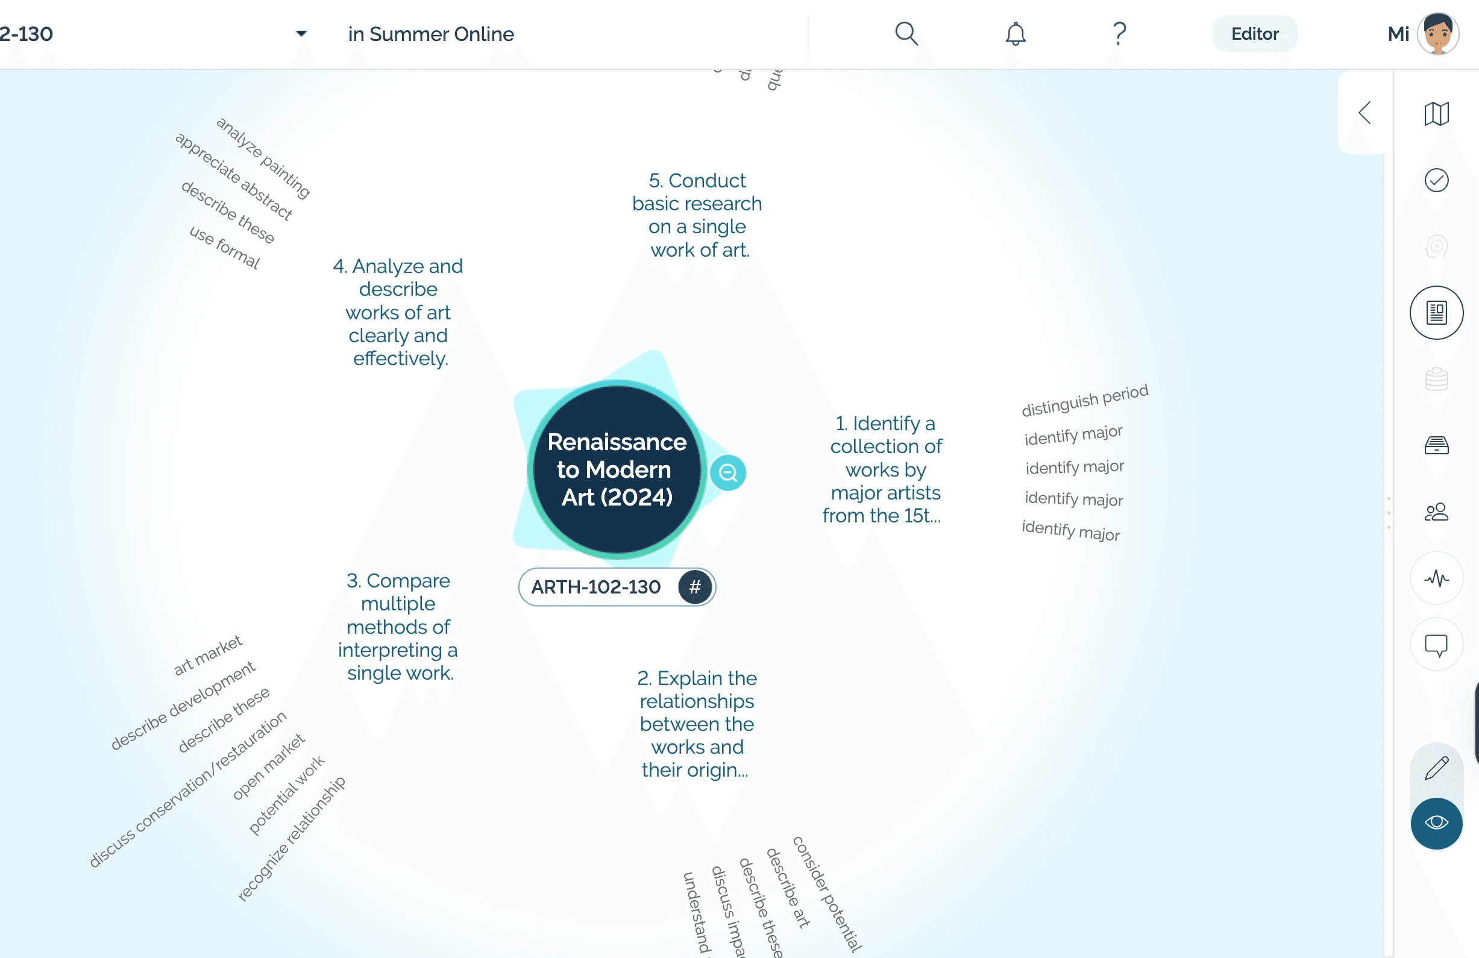Open the comments speech bubble icon
Screen dimensions: 1479x958
point(1436,645)
